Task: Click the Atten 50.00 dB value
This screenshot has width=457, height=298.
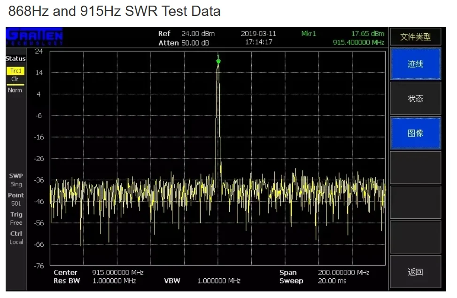Action: pos(184,43)
